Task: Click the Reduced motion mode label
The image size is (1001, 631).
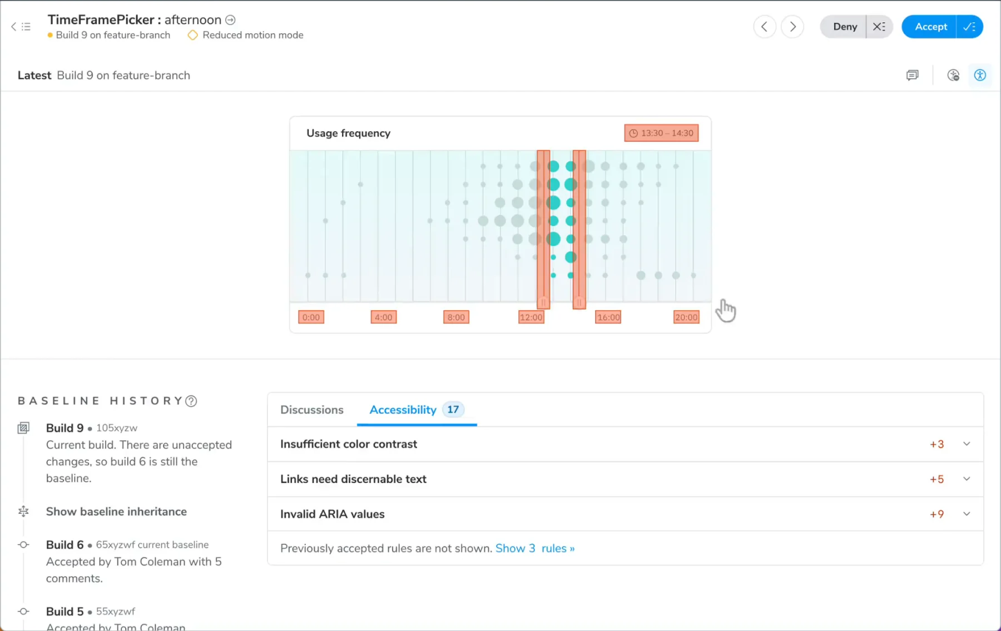Action: (x=253, y=35)
